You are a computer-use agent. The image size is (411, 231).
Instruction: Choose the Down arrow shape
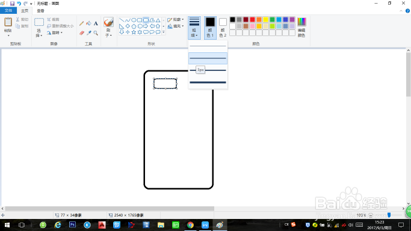122,32
